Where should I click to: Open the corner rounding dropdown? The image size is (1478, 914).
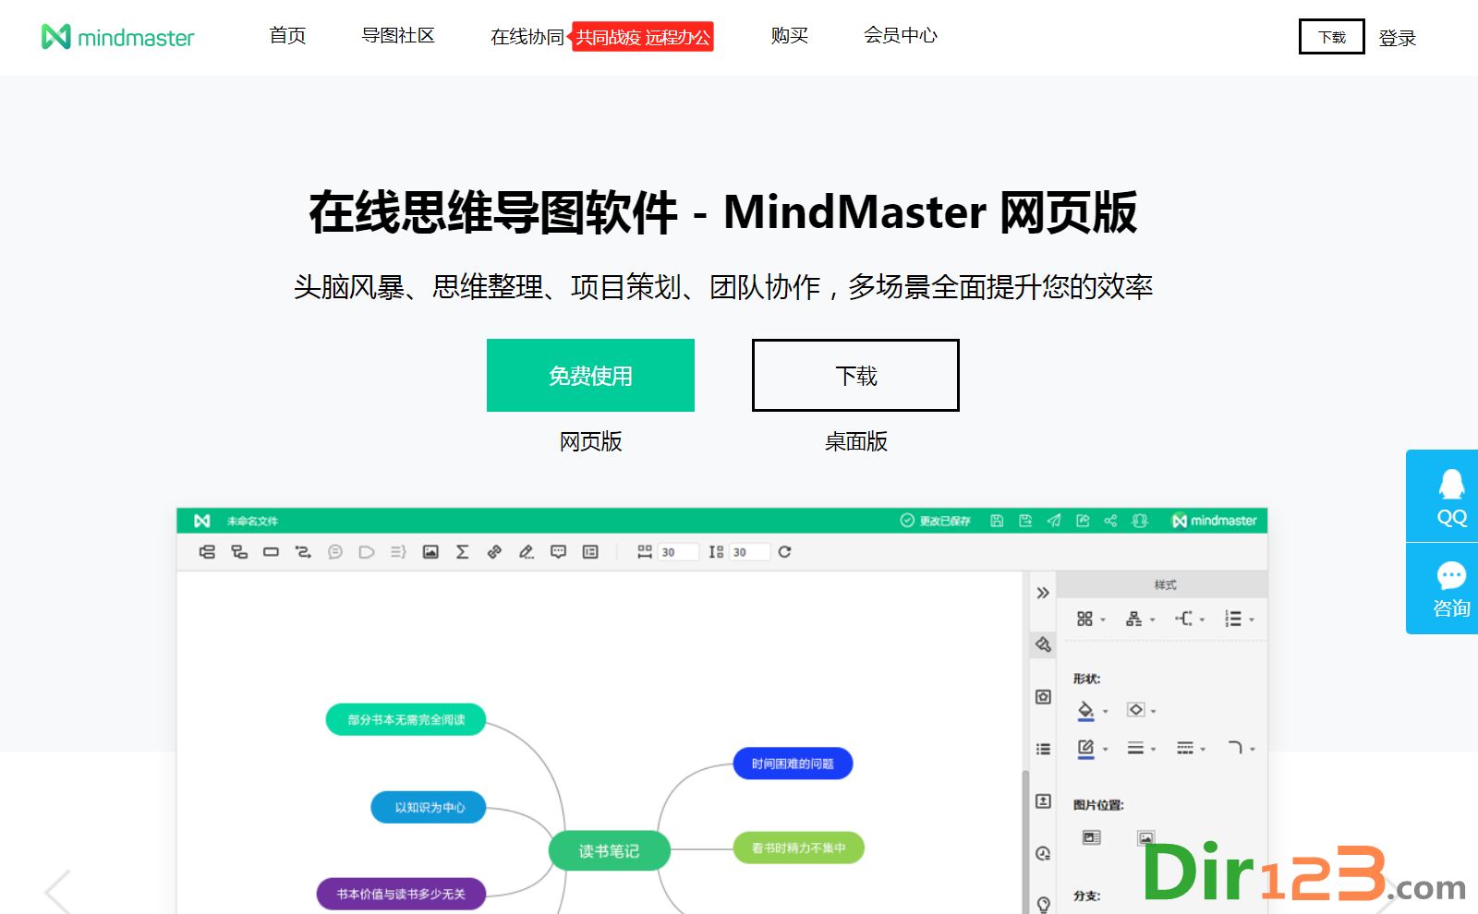[1241, 749]
